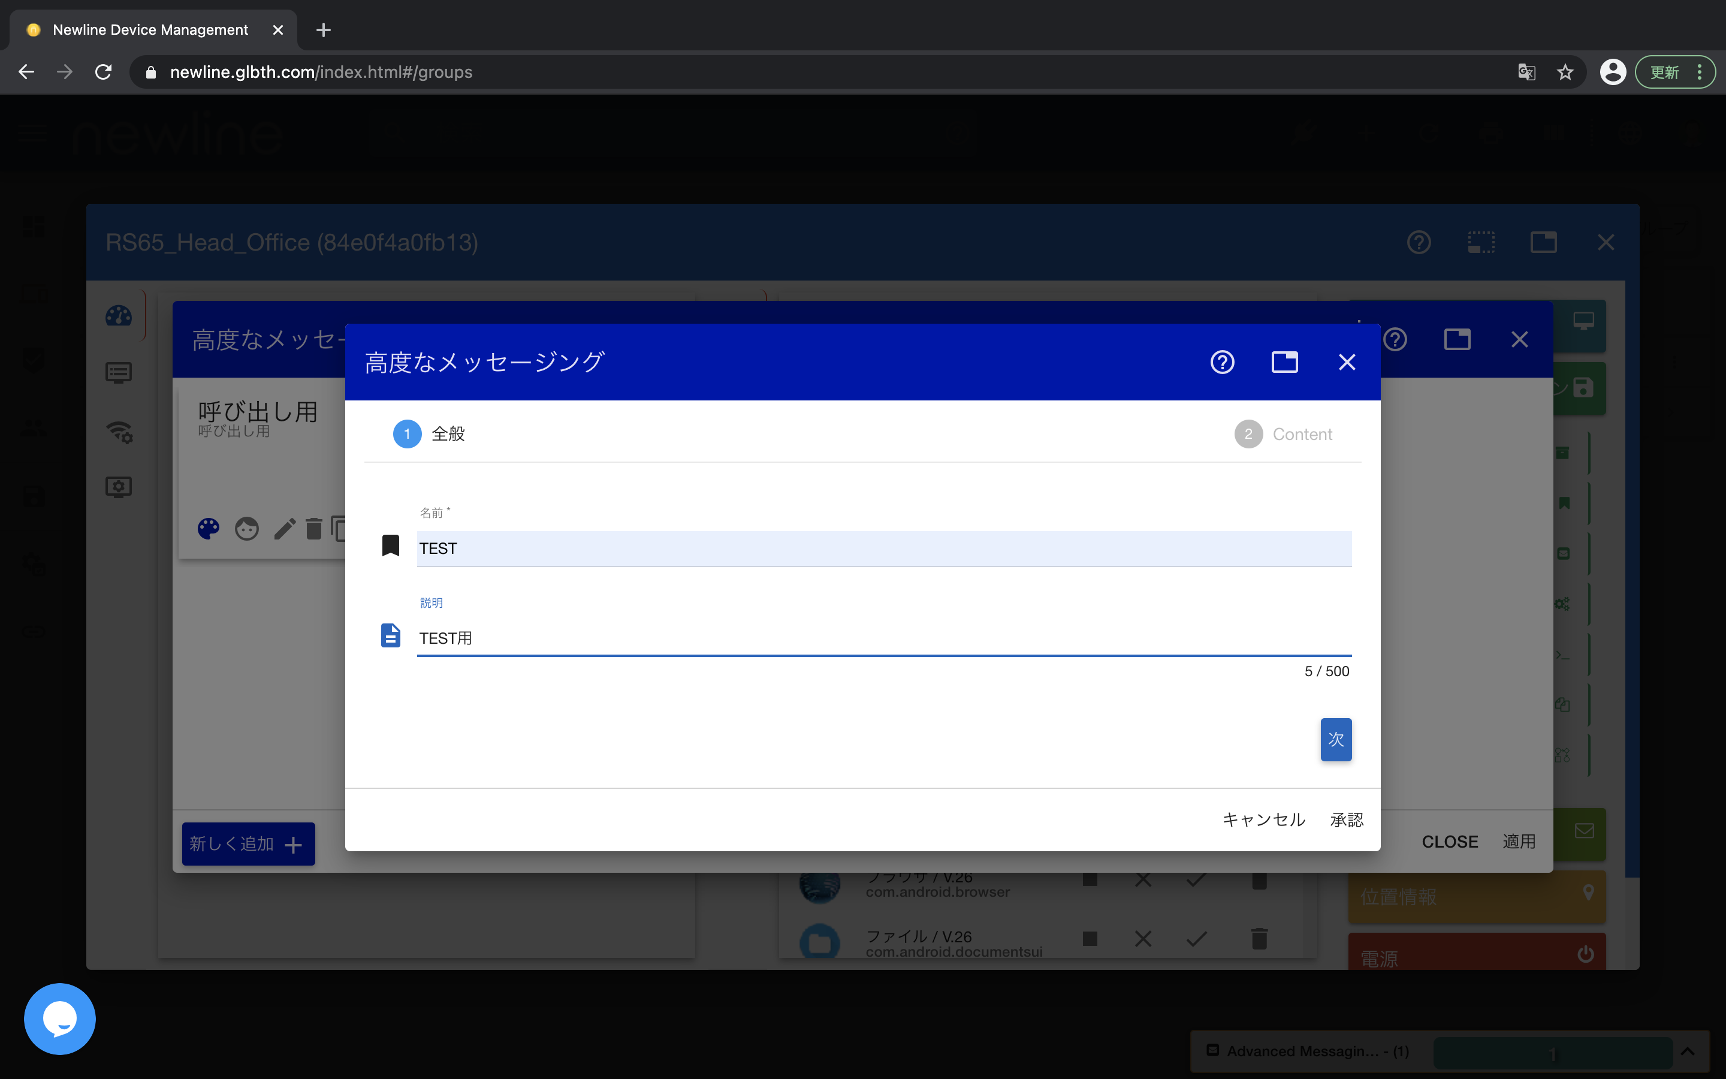Click the 電源 power panel

click(x=1476, y=952)
